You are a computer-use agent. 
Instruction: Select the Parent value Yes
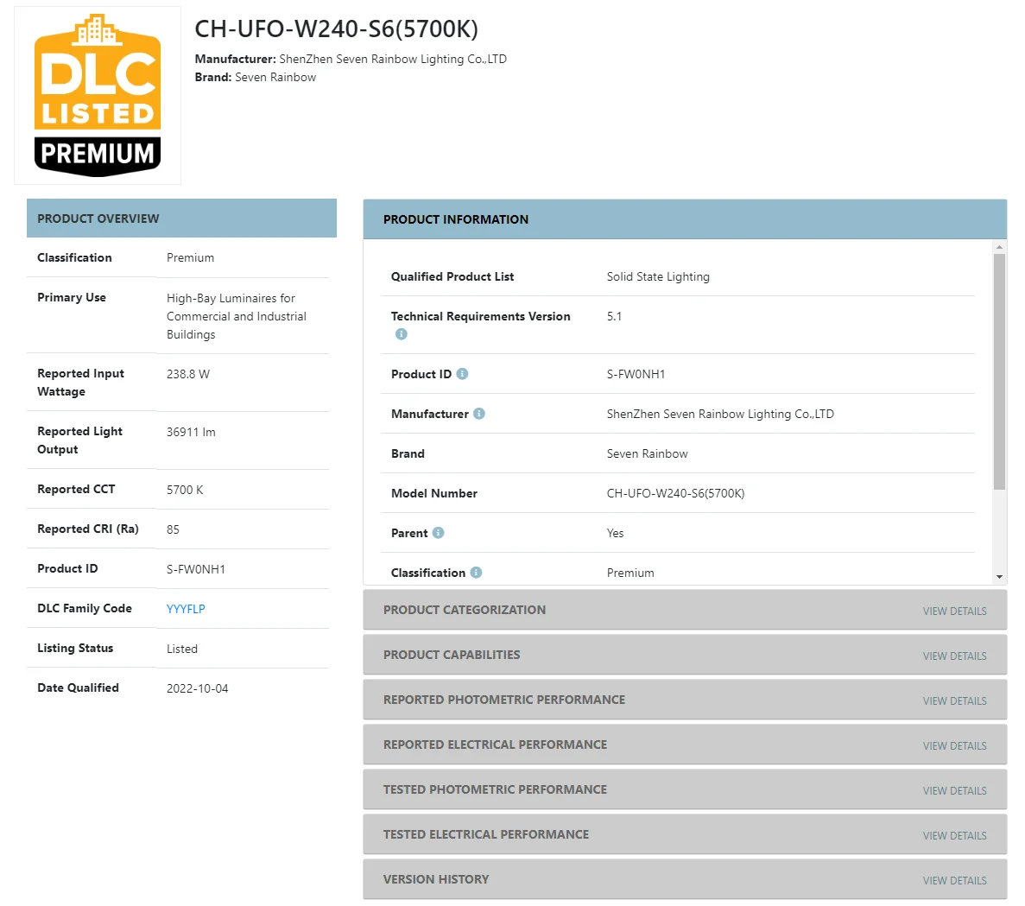tap(615, 534)
